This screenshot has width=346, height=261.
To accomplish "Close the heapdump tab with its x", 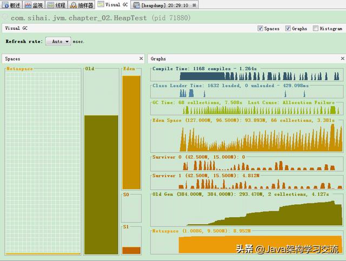I will [x=194, y=5].
